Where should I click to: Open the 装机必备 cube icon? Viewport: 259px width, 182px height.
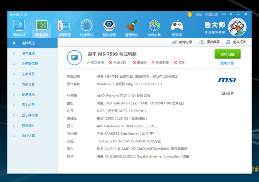click(x=154, y=26)
